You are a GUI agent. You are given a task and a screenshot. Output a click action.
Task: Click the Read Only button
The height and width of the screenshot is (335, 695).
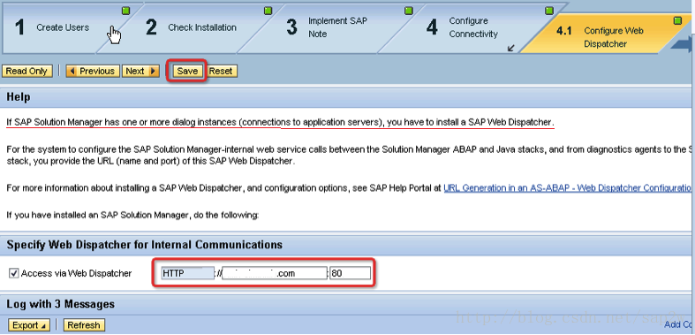coord(27,71)
